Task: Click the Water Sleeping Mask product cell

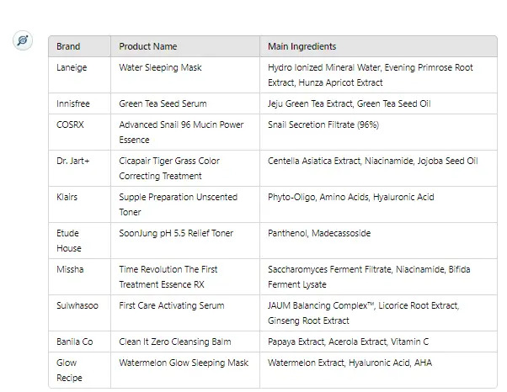Action: (x=160, y=67)
